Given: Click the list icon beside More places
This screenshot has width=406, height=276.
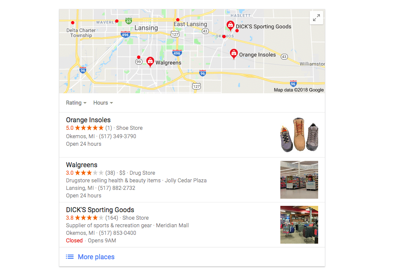Looking at the screenshot, I should 70,257.
